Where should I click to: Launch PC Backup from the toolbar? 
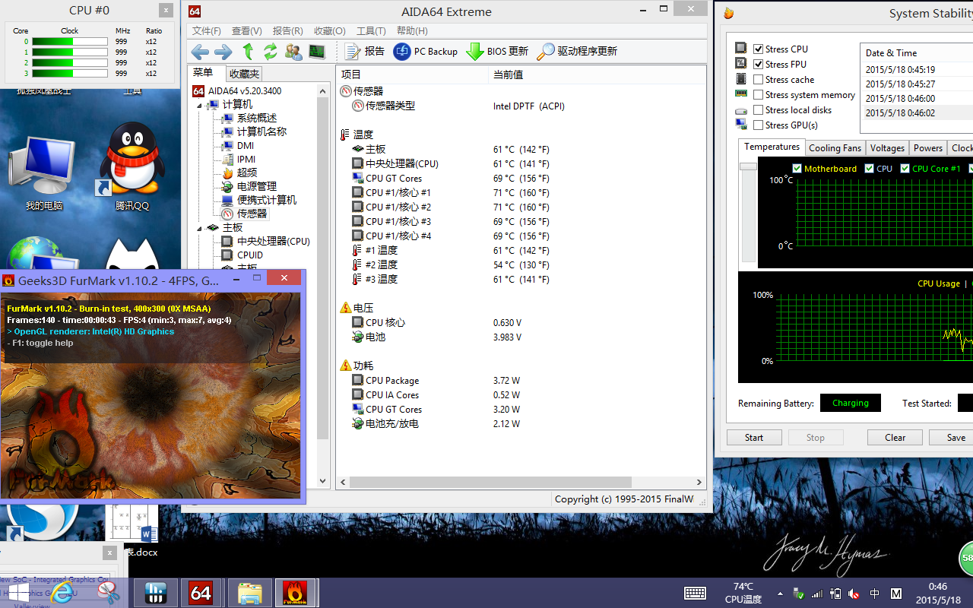(426, 52)
